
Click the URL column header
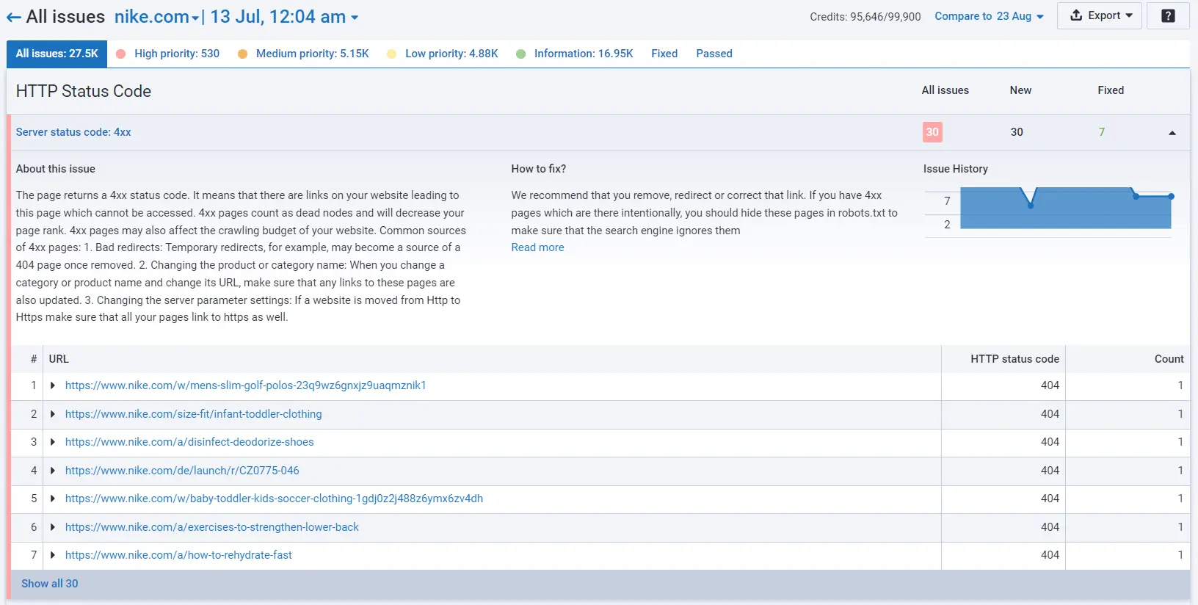[x=59, y=359]
